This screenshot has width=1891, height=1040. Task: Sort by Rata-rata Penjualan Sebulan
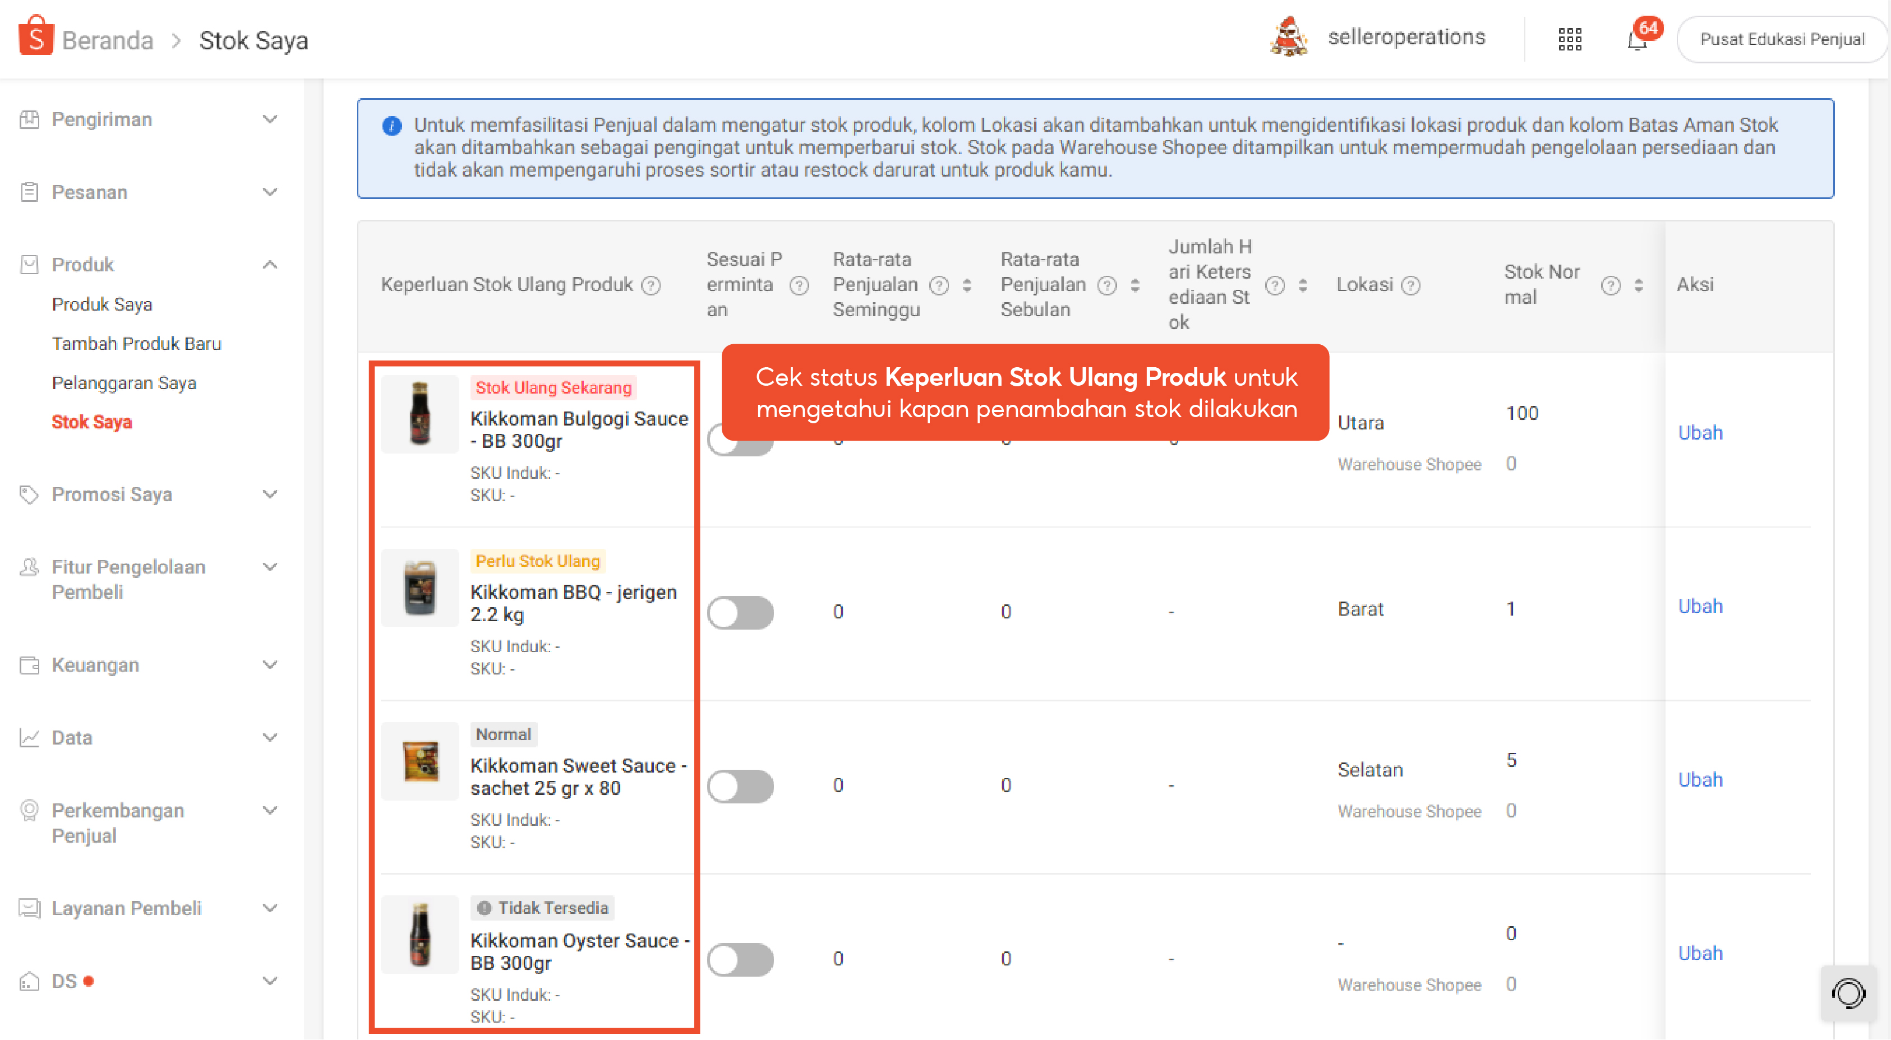pyautogui.click(x=1135, y=285)
